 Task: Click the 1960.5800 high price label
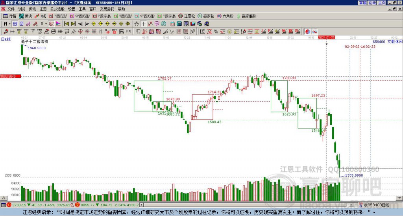coord(37,48)
